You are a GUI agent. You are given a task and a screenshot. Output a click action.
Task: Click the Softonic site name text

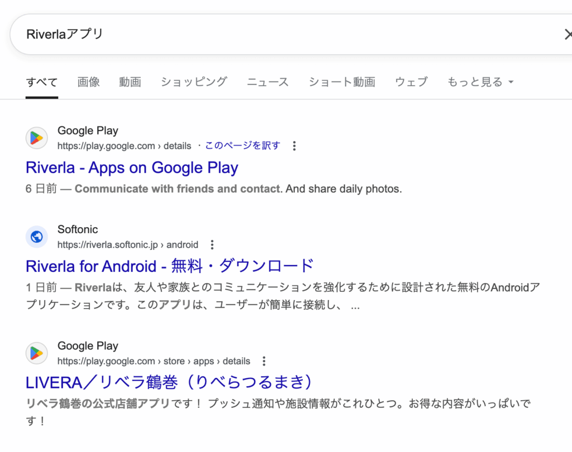tap(78, 229)
